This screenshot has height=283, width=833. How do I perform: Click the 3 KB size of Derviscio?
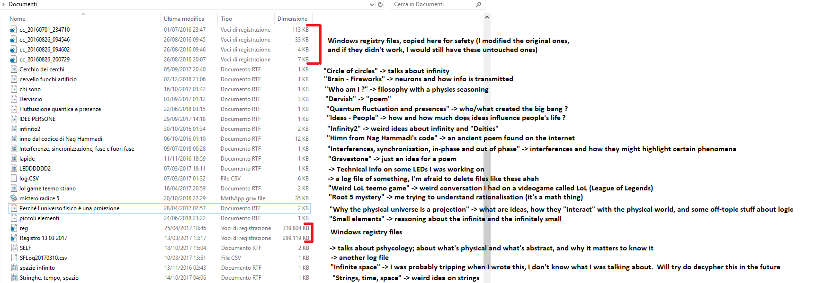tap(303, 99)
